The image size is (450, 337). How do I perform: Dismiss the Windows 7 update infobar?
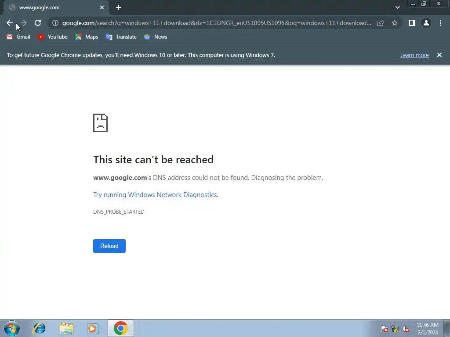click(x=439, y=55)
